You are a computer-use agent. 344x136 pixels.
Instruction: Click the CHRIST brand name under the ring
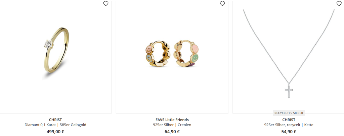[55, 120]
